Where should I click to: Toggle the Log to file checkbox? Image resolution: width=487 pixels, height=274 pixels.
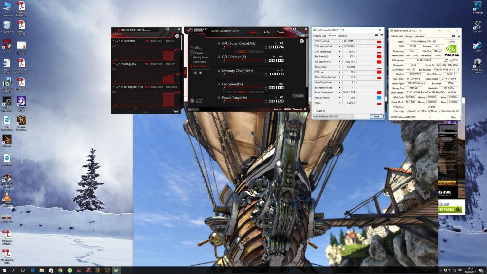tap(315, 111)
